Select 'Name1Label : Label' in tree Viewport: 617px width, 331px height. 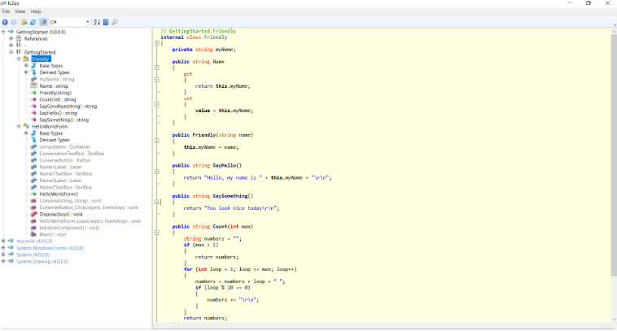click(x=60, y=167)
